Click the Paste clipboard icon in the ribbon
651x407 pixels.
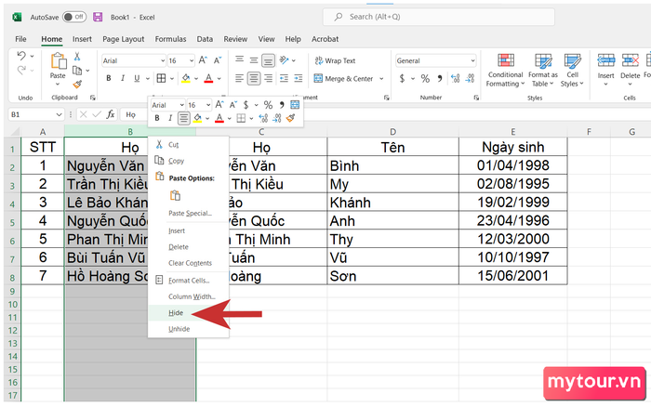pos(58,61)
